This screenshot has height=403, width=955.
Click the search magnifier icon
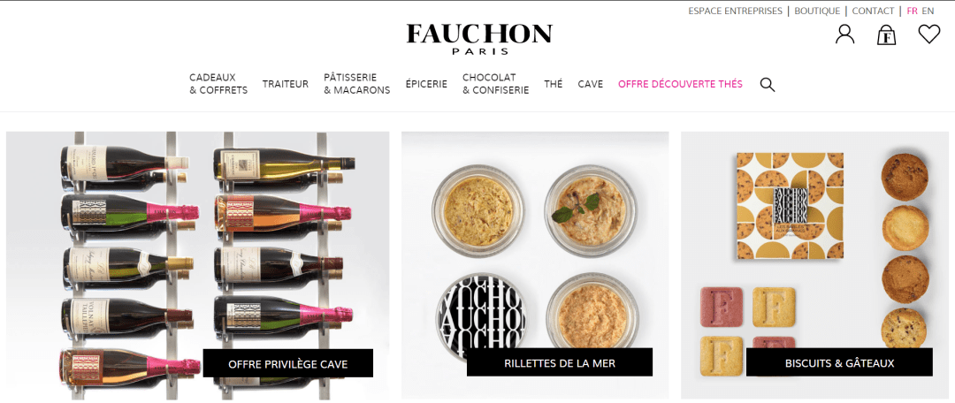click(768, 85)
